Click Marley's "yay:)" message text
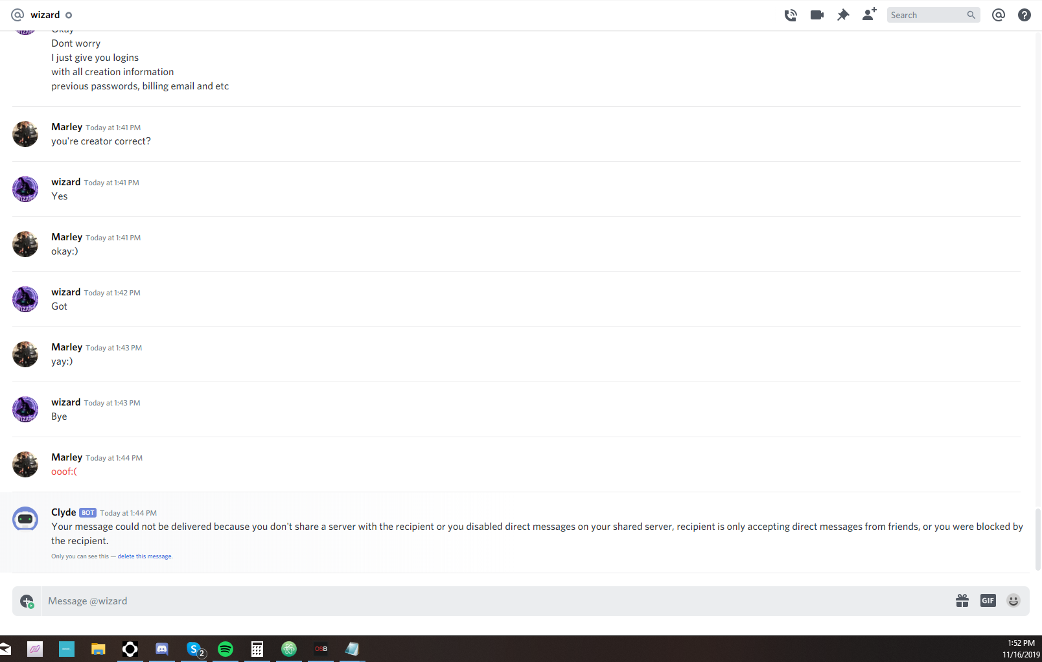1042x662 pixels. (x=62, y=361)
